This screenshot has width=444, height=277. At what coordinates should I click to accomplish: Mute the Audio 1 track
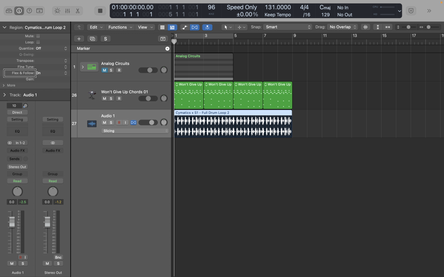point(104,122)
